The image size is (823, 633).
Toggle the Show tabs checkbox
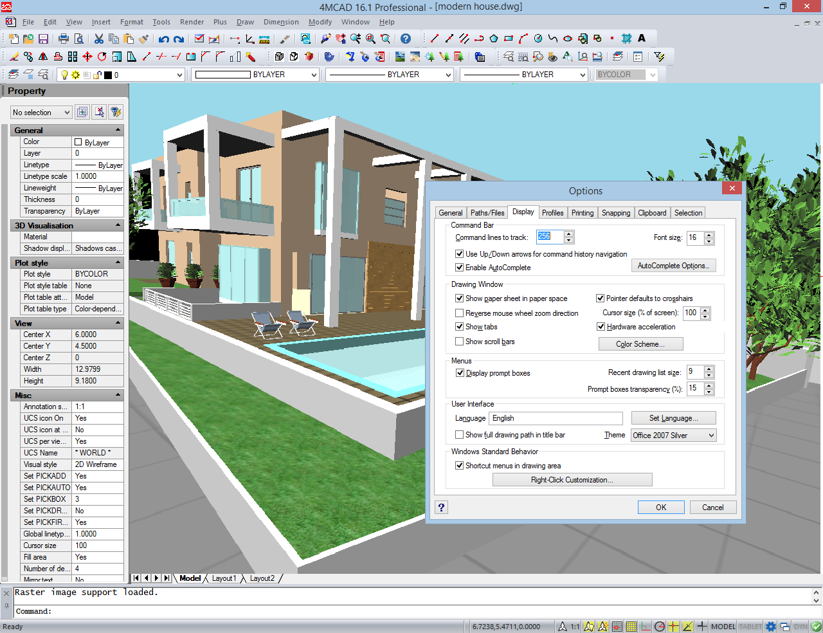tap(459, 327)
